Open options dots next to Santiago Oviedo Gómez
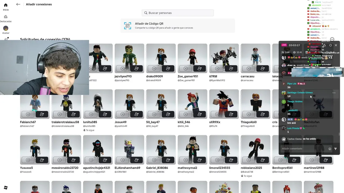This screenshot has width=344, height=193. [x=334, y=93]
